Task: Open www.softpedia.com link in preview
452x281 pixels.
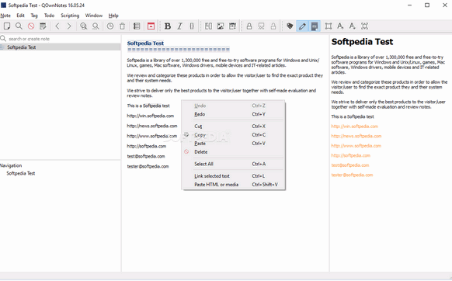Action: 356,146
